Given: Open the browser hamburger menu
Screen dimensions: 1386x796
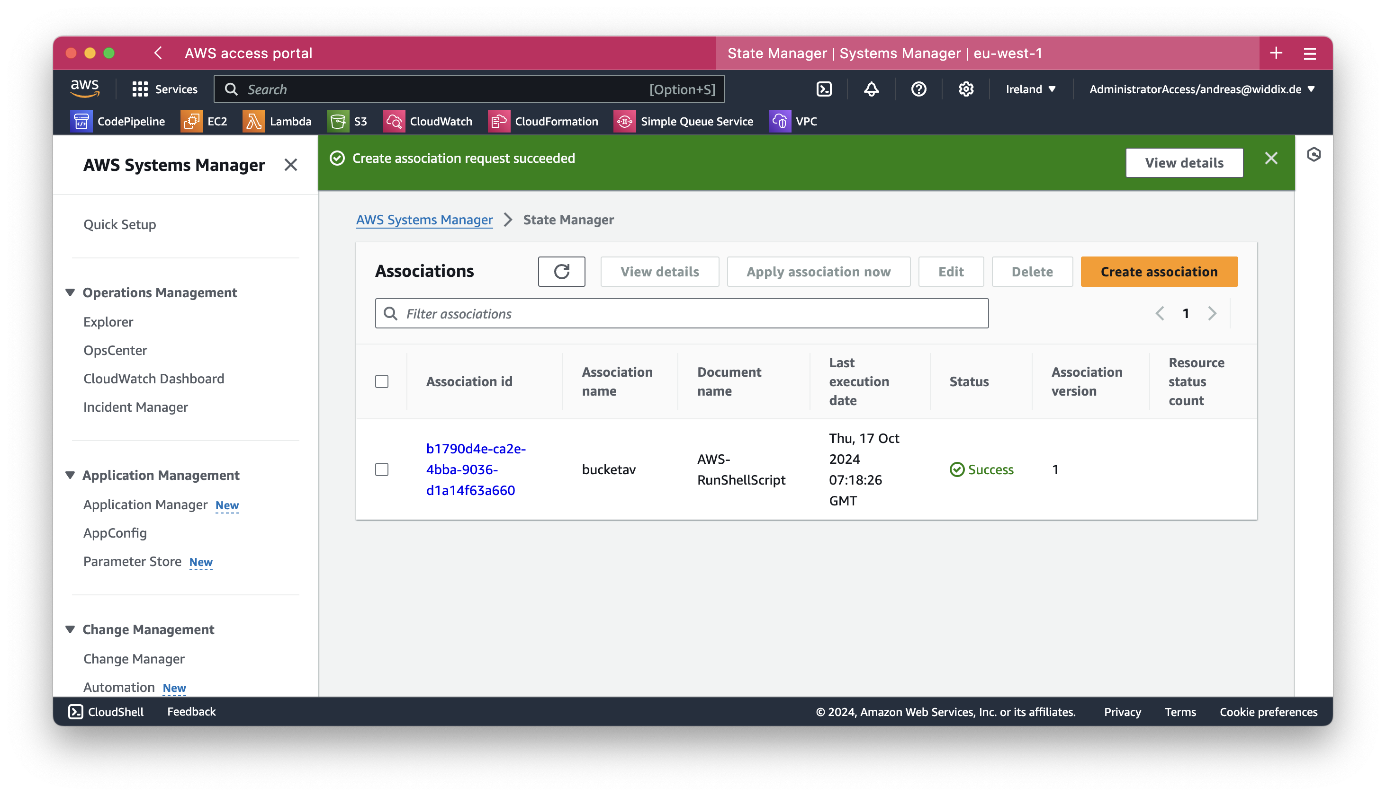Looking at the screenshot, I should pos(1309,53).
